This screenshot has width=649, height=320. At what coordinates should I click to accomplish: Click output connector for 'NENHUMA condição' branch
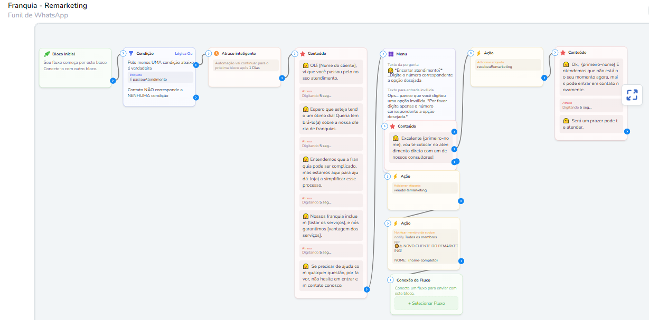[196, 97]
